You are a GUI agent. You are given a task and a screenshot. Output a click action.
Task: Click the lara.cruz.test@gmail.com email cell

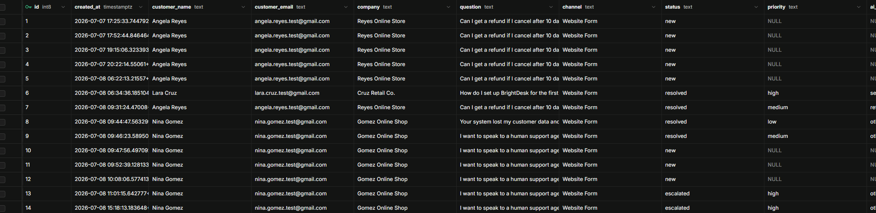(302, 93)
